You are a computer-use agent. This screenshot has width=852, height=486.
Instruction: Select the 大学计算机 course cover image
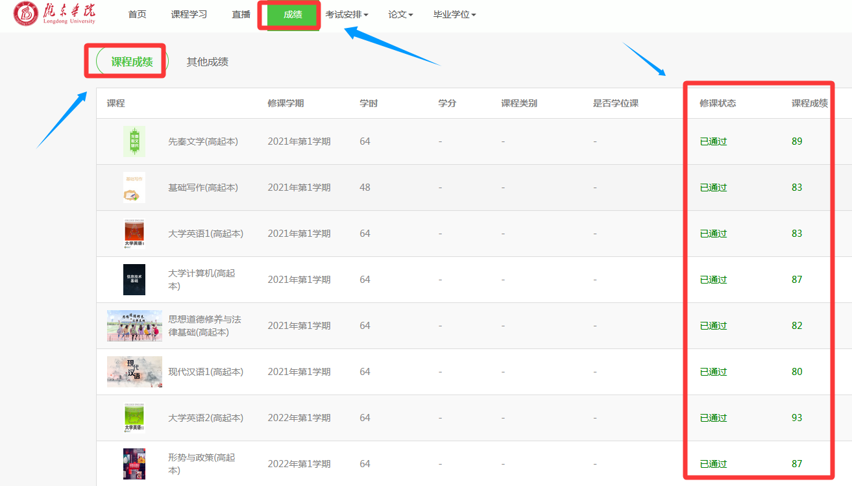pos(134,280)
